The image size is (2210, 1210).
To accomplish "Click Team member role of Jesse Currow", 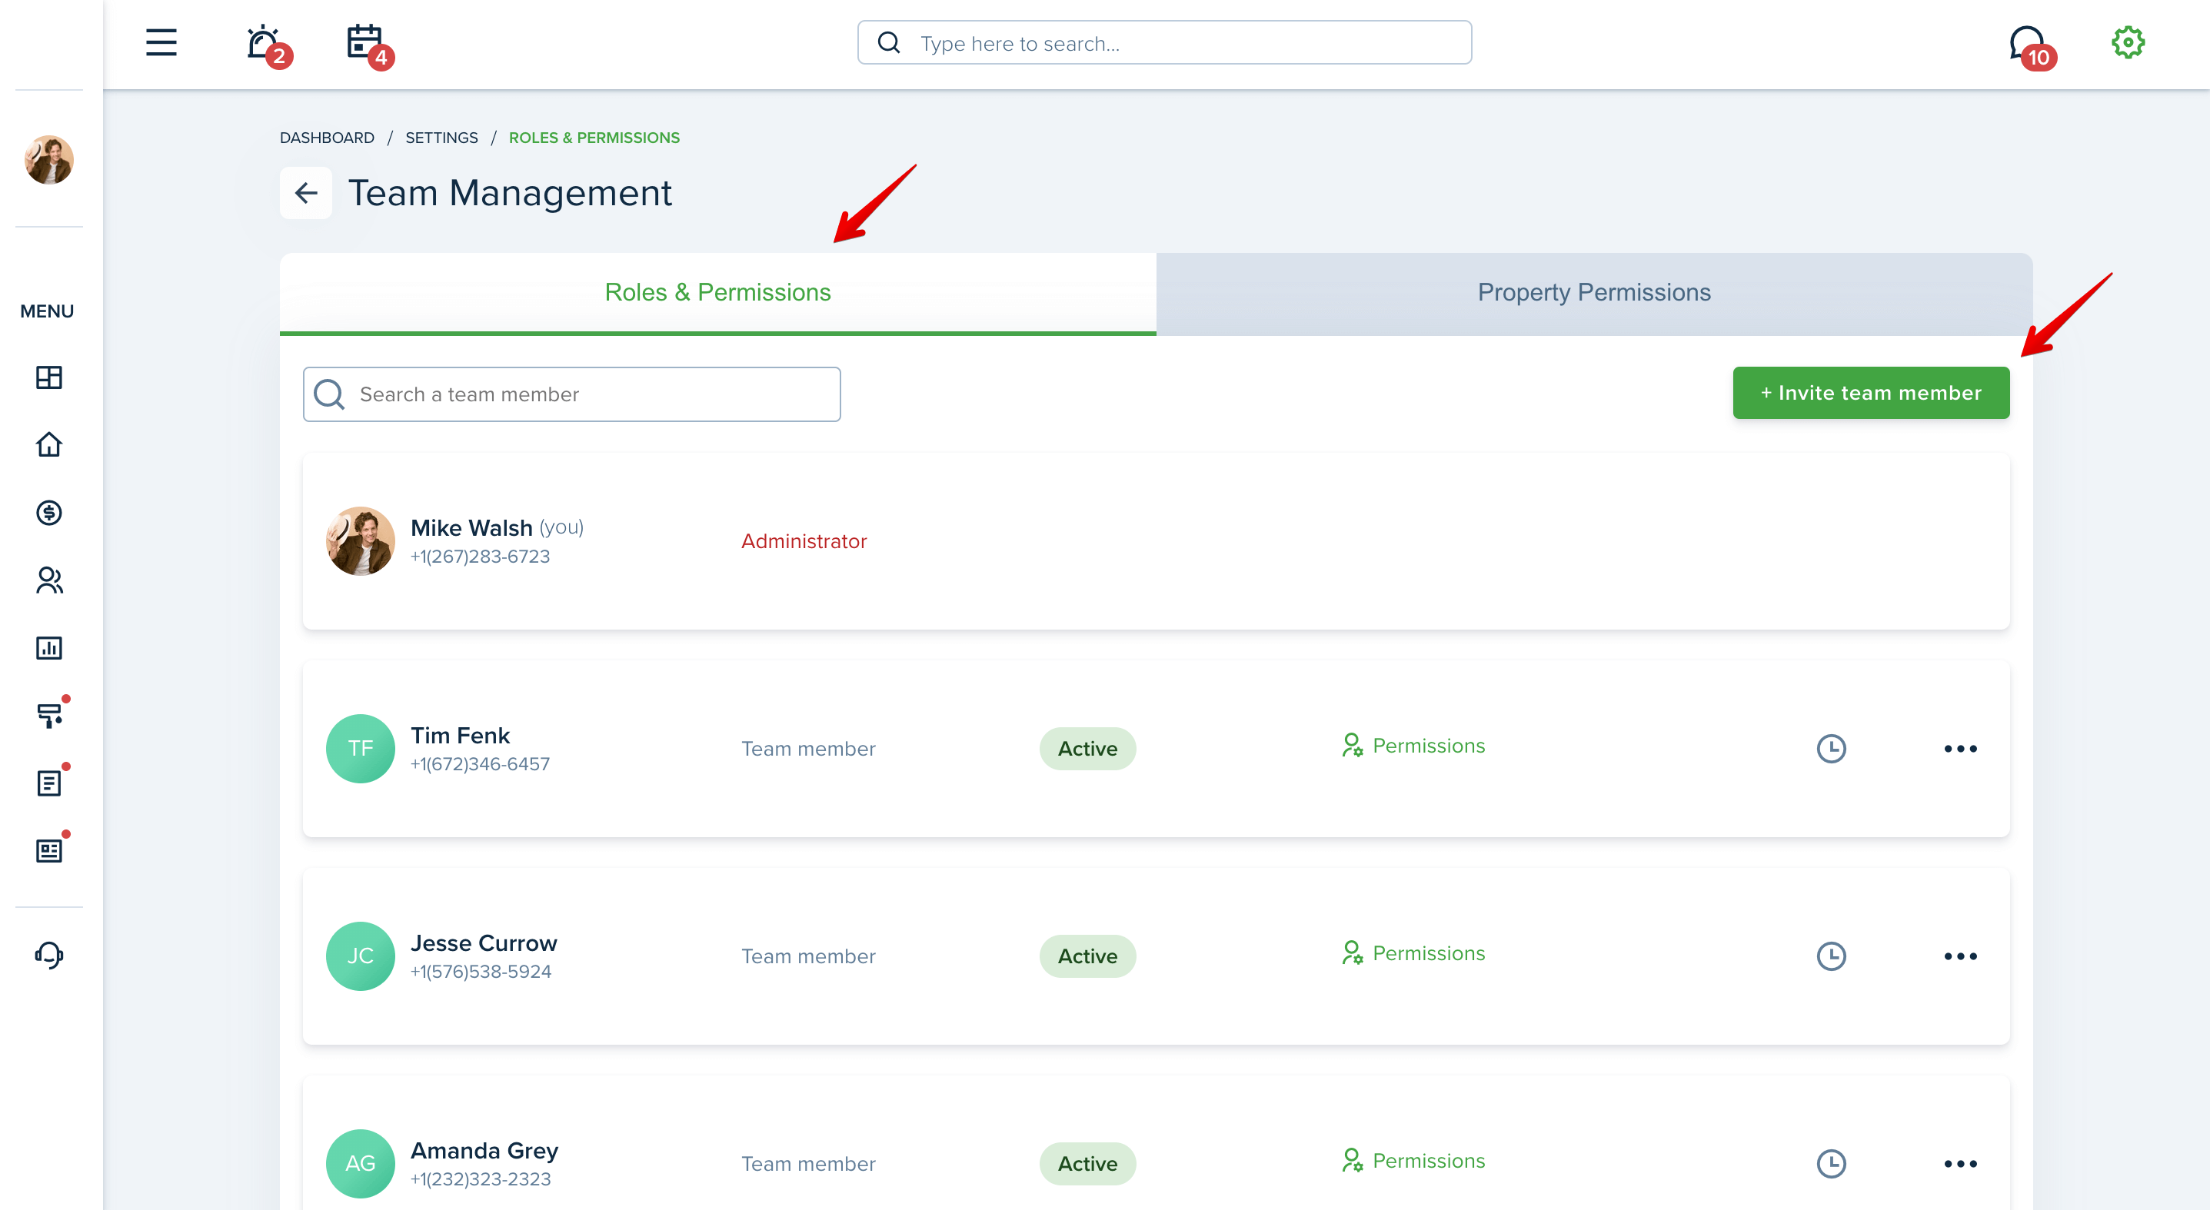I will tap(808, 956).
